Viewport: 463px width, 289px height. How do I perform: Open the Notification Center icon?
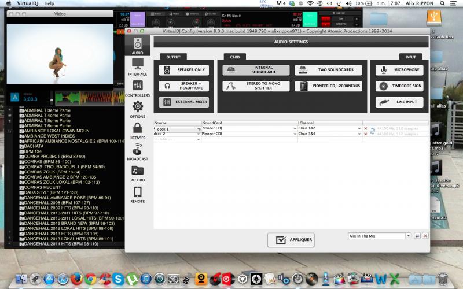point(453,3)
